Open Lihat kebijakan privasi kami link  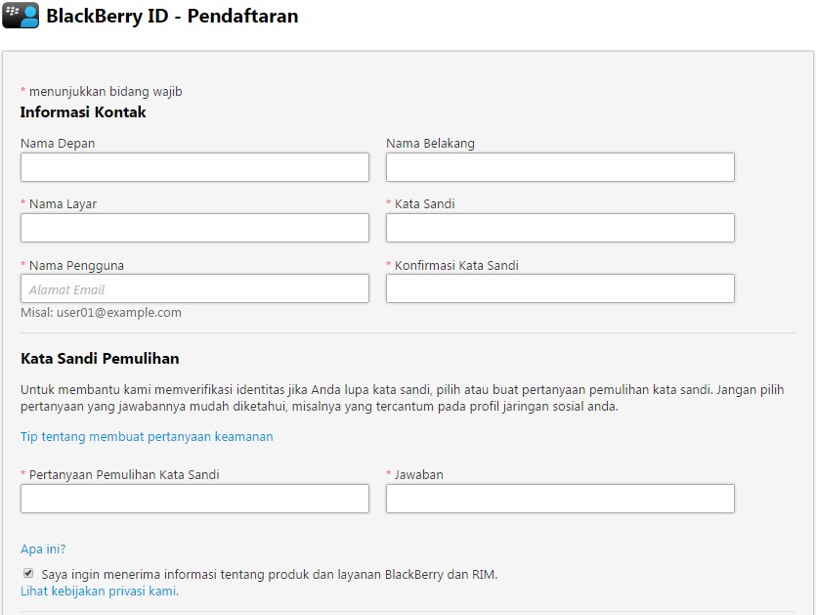[x=100, y=592]
